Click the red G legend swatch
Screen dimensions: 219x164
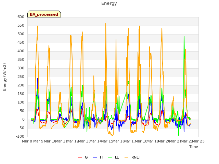[x=80, y=158]
